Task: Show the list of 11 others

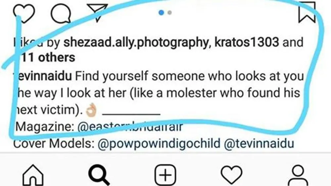Action: pos(48,58)
